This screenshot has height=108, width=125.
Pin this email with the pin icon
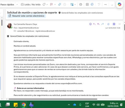click(59, 5)
